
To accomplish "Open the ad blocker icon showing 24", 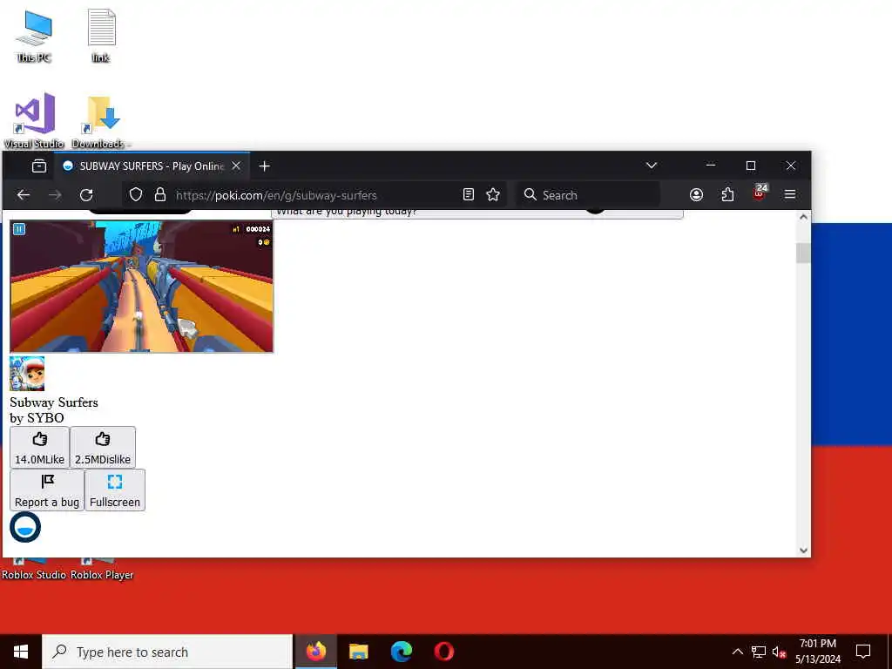I will pos(760,193).
